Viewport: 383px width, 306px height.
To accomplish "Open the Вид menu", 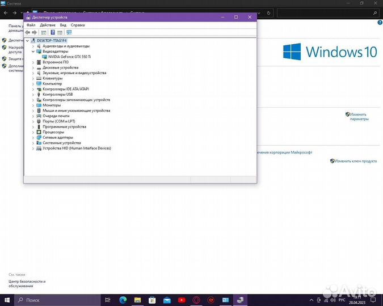I will click(x=63, y=25).
